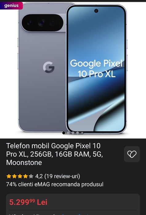Tap the genius badge
The image size is (146, 215).
11,6
